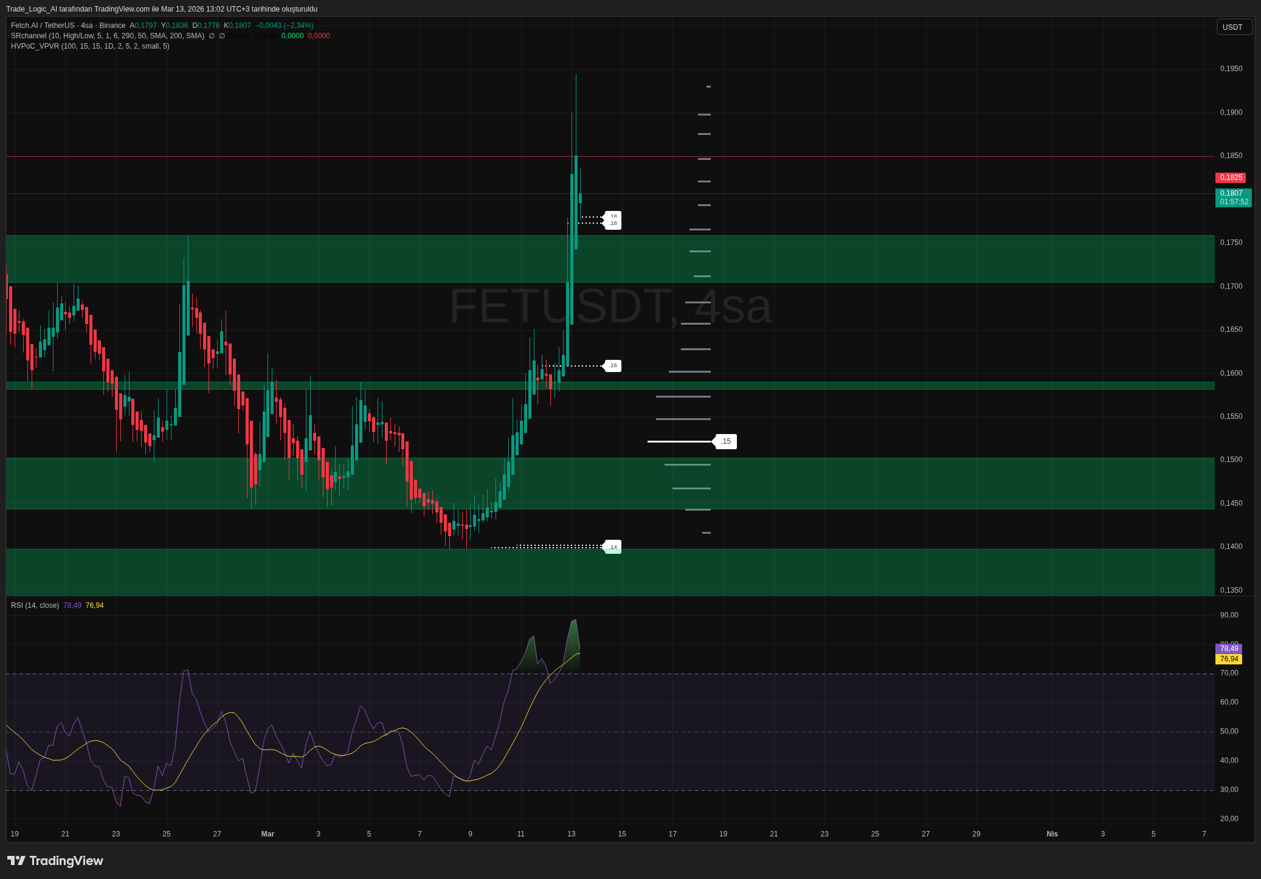Image resolution: width=1261 pixels, height=879 pixels.
Task: Click 20,00 on the RSI scale
Action: 1229,819
